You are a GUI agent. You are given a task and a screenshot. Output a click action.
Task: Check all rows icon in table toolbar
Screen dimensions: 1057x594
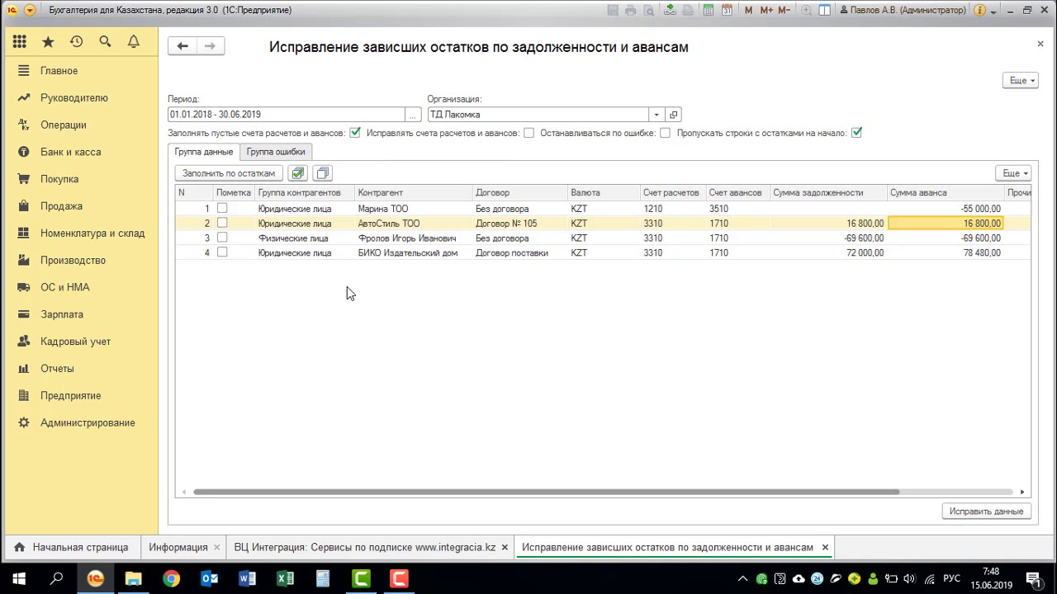[298, 173]
